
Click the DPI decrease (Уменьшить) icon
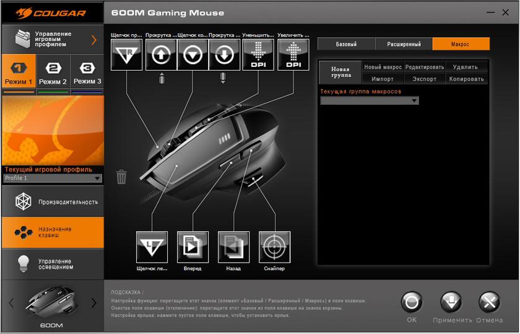tap(258, 55)
